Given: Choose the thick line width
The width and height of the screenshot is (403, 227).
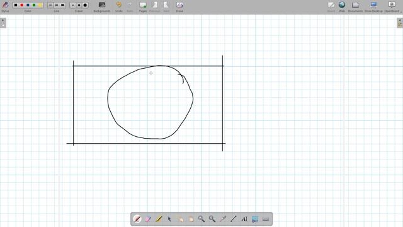Looking at the screenshot, I should tap(62, 5).
